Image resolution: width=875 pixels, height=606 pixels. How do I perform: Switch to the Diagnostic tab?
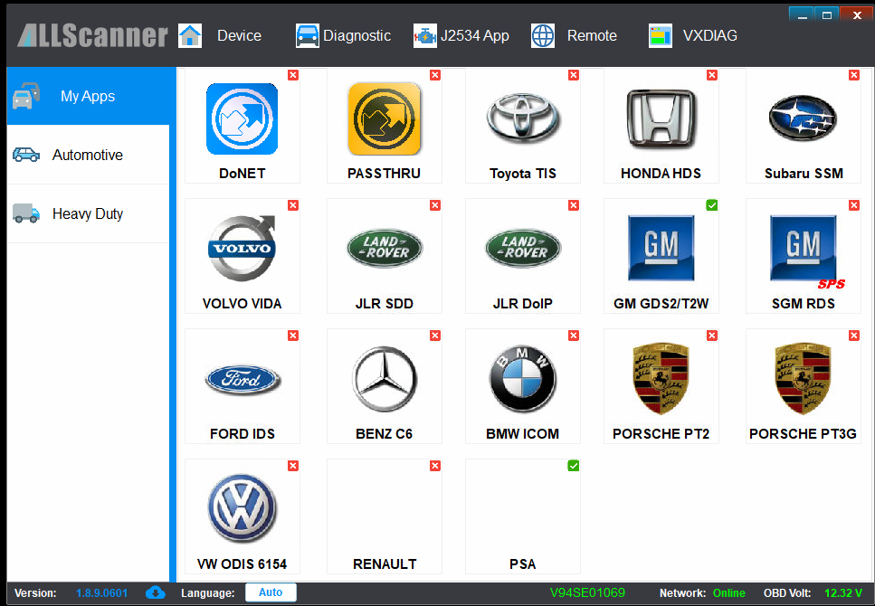coord(343,35)
